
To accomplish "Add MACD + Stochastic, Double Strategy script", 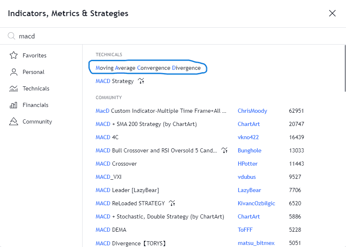I will [x=160, y=216].
